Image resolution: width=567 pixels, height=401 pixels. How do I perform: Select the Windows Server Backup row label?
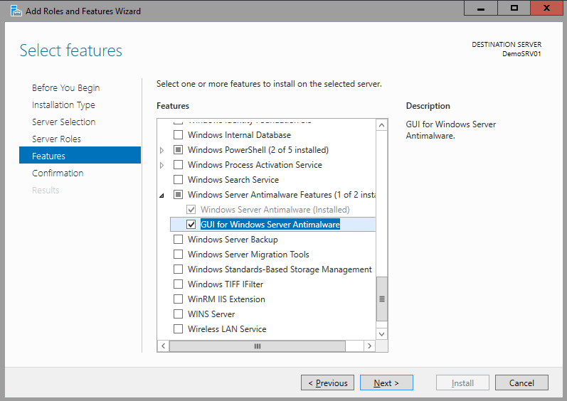point(233,240)
